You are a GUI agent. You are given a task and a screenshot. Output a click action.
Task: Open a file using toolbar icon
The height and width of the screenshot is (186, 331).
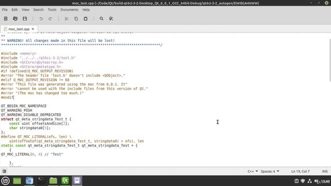coord(15,19)
